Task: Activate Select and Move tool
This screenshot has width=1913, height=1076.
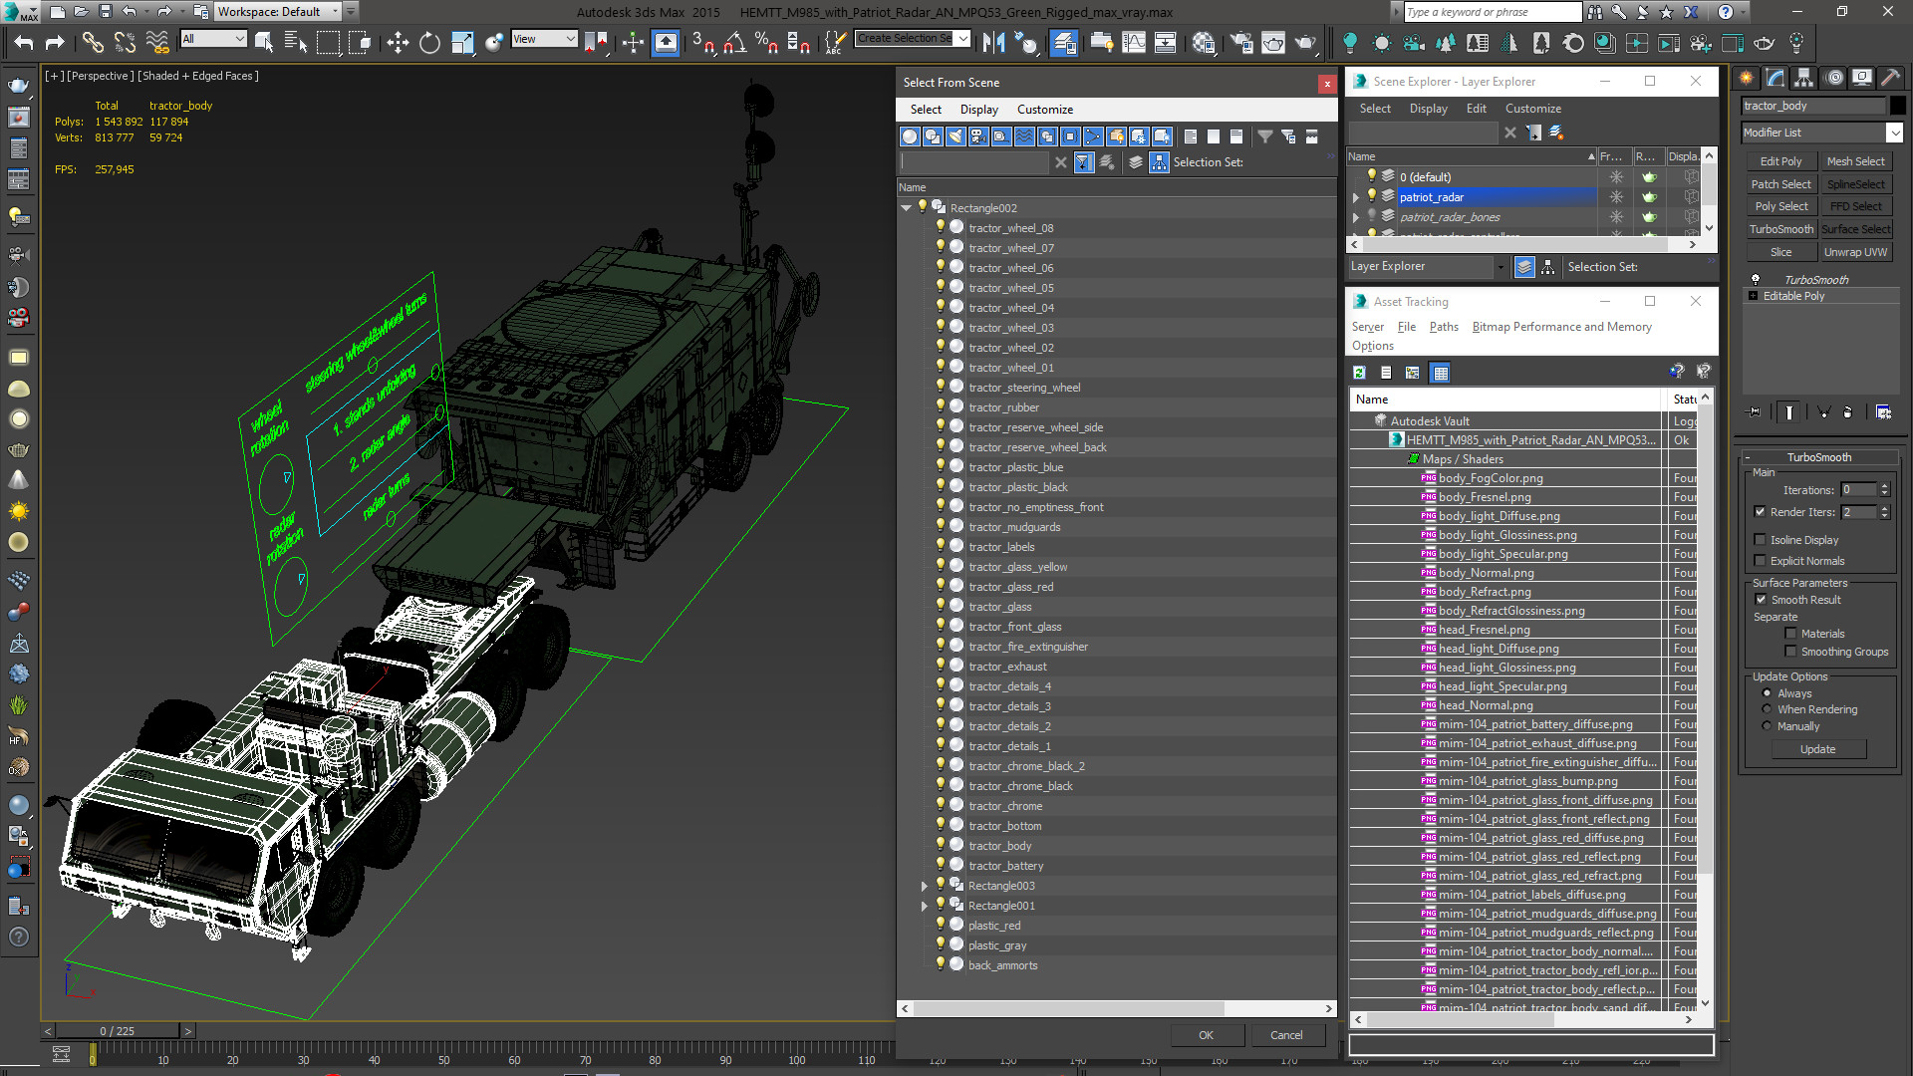Action: tap(398, 42)
